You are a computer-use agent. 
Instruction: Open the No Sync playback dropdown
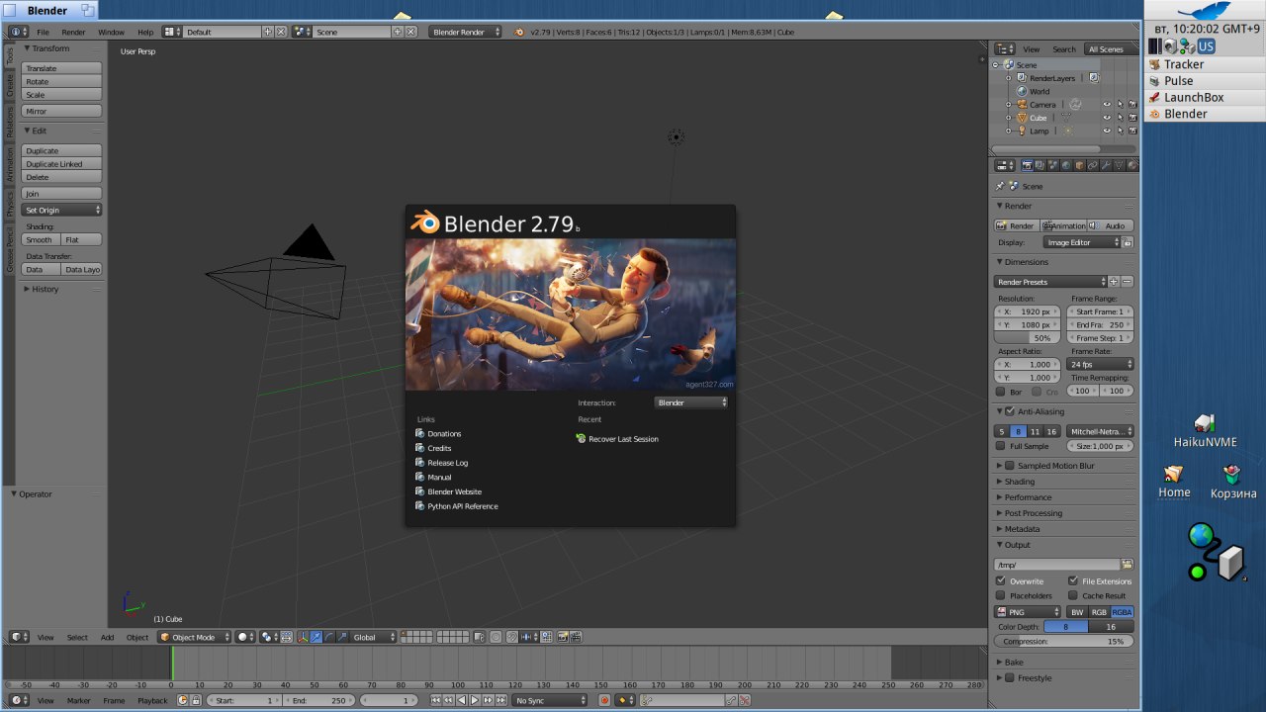551,700
